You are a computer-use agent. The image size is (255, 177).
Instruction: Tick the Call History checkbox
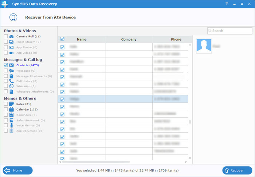point(6,81)
